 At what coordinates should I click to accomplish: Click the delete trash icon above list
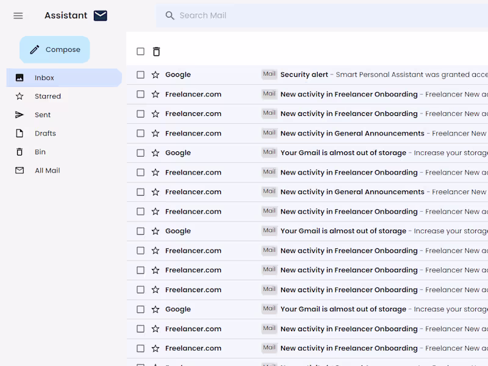click(x=156, y=52)
